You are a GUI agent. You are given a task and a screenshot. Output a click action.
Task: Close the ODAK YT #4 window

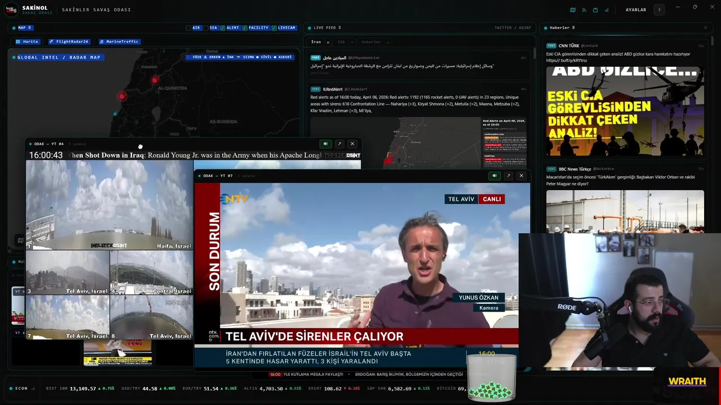(x=353, y=144)
